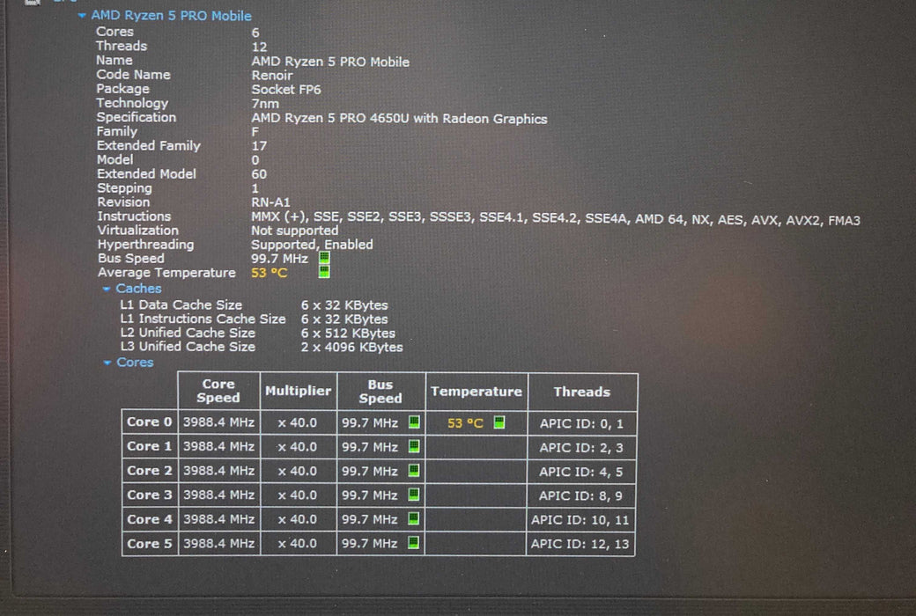Click Core 1 bus speed graph icon
The image size is (916, 616).
(414, 446)
